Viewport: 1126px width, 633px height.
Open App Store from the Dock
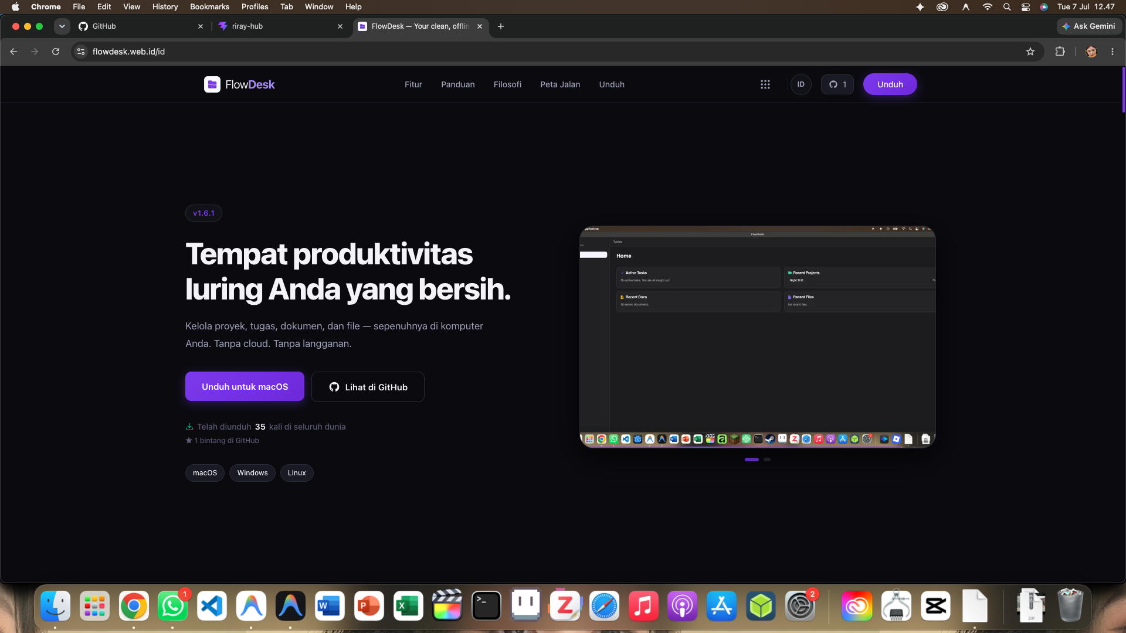point(722,606)
